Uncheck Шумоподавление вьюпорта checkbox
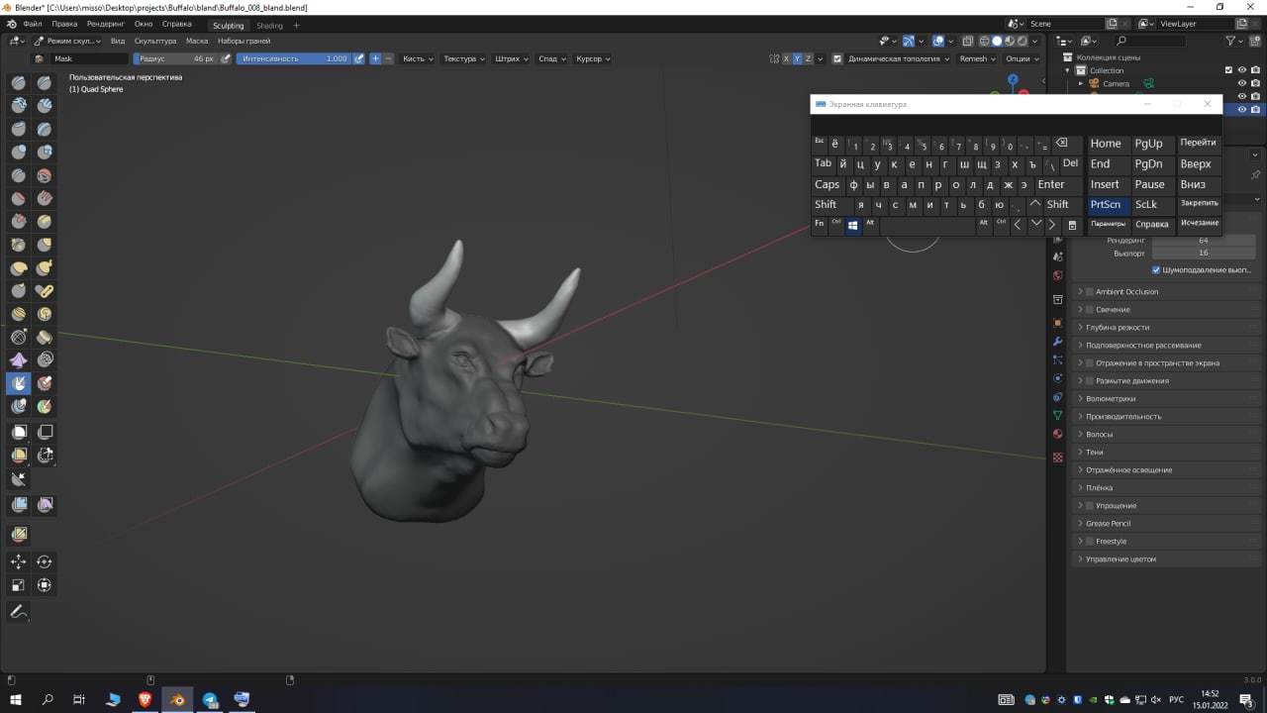Screen dimensions: 1267x713 pyautogui.click(x=1156, y=269)
